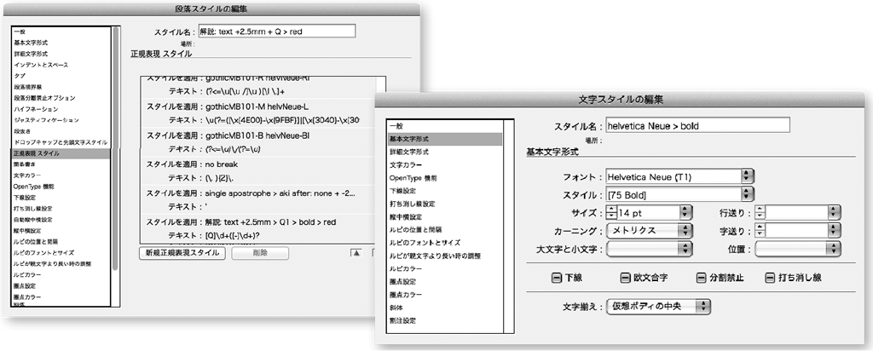Select ドロップキャップと先頭文字スタイル in the category list

(x=61, y=141)
